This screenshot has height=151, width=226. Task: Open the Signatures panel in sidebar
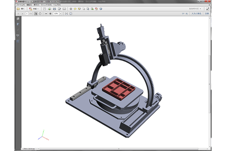click(x=18, y=35)
